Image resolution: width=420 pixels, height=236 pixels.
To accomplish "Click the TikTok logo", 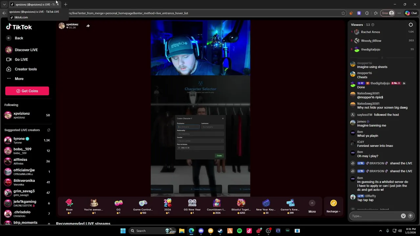I will click(19, 27).
